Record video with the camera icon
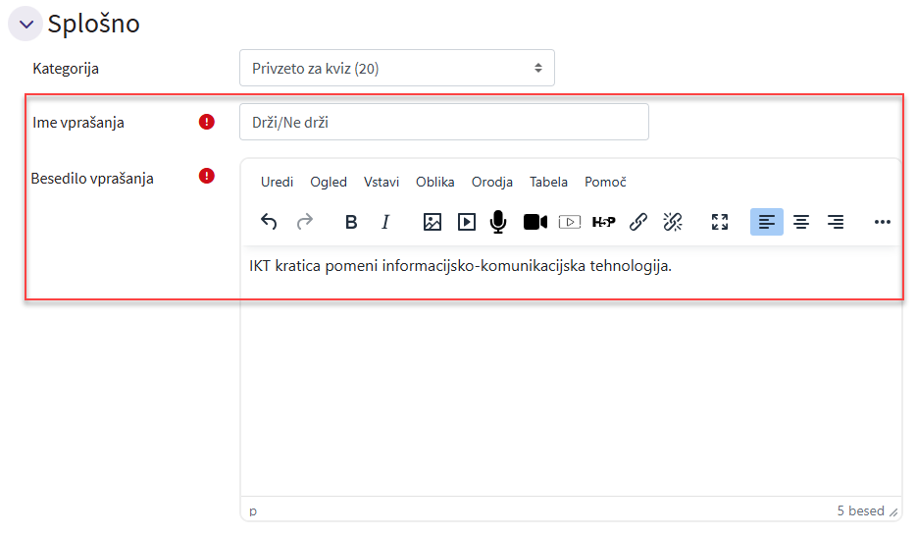 pos(534,222)
